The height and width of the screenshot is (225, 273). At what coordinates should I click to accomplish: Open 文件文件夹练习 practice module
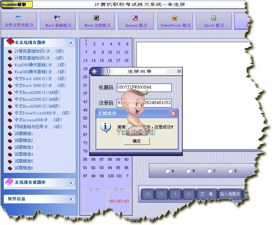pyautogui.click(x=19, y=21)
